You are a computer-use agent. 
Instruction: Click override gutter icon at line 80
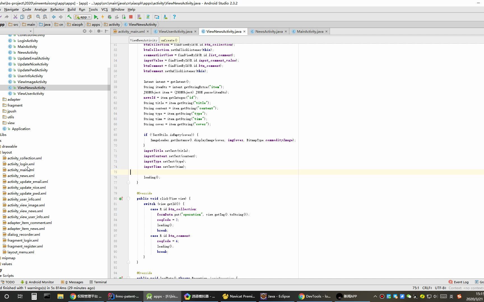click(121, 199)
